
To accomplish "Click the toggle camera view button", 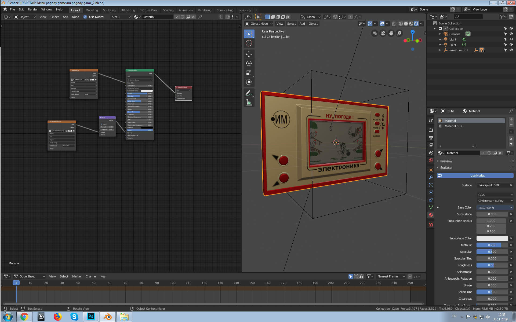I will (383, 33).
